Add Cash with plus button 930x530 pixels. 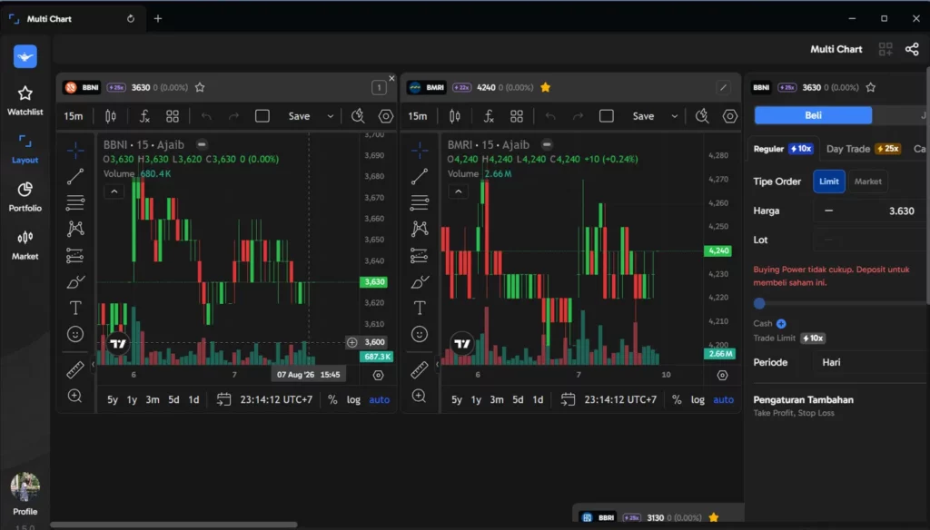tap(781, 324)
